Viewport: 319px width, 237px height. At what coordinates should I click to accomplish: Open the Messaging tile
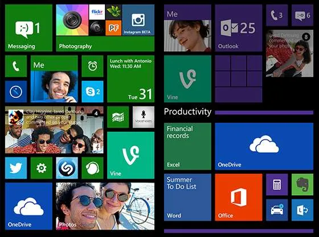click(x=28, y=28)
